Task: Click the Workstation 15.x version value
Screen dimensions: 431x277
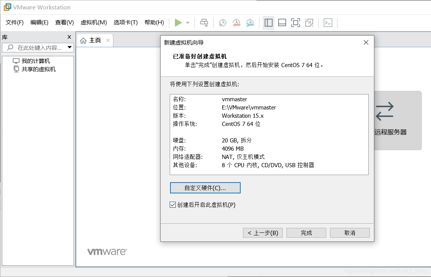Action: (243, 115)
